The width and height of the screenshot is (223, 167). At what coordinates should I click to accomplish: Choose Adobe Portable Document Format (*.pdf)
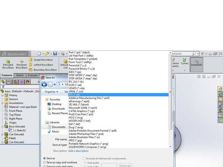[x=118, y=131]
